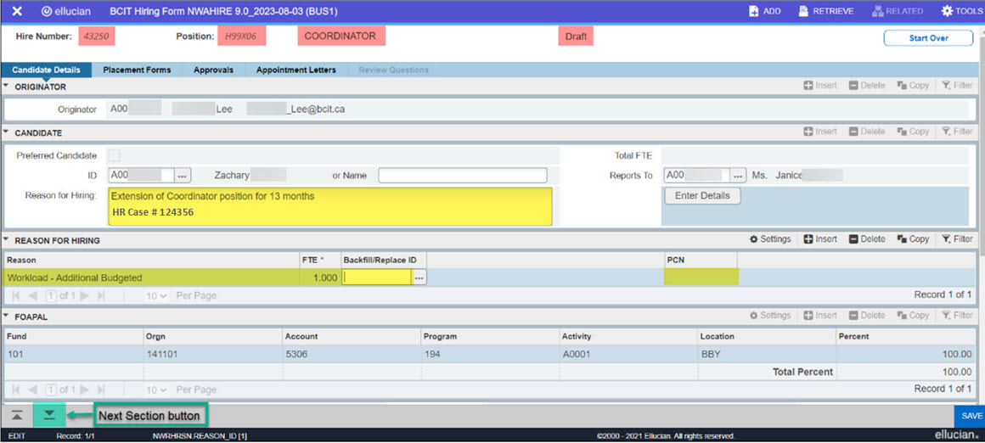Image resolution: width=985 pixels, height=443 pixels.
Task: Collapse the ORIGINATOR section
Action: (6, 86)
